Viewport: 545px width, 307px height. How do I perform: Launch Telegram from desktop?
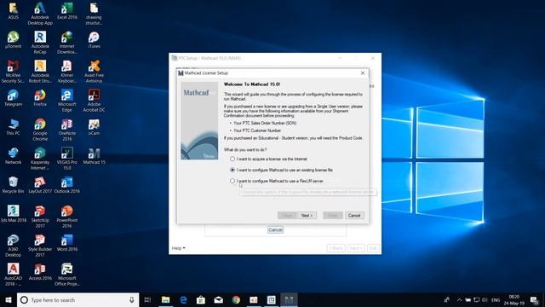(14, 98)
